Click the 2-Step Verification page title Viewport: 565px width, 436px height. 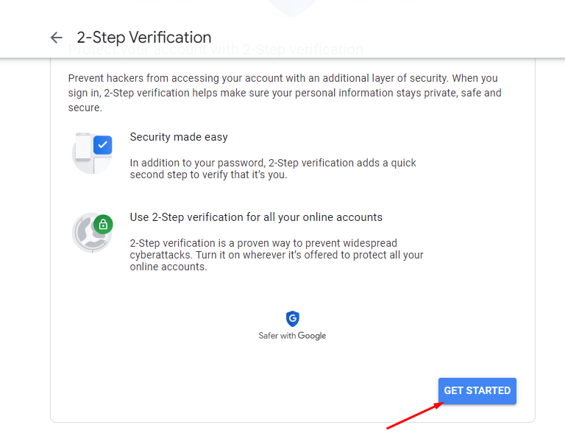(144, 38)
